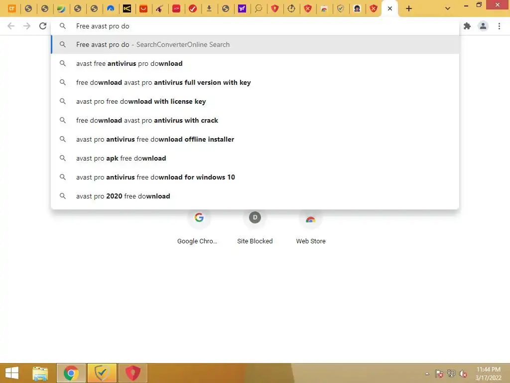
Task: Switch to the blue mountain logo tab
Action: coord(111,8)
